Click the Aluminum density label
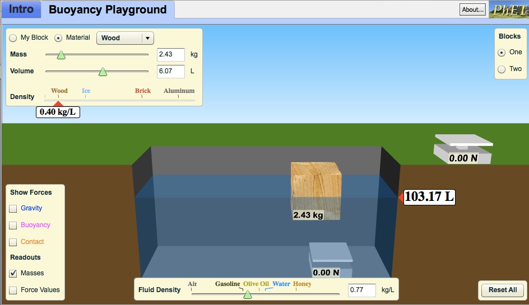This screenshot has height=305, width=529. click(179, 91)
